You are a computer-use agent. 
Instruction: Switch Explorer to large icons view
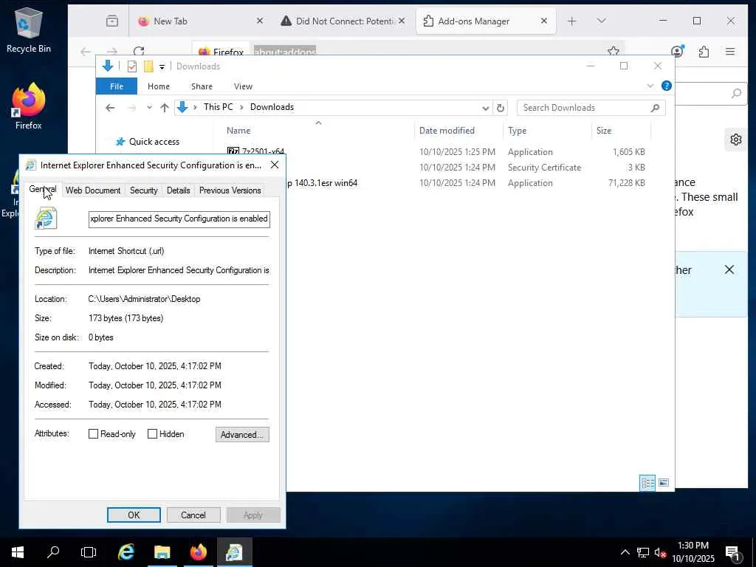(x=664, y=483)
